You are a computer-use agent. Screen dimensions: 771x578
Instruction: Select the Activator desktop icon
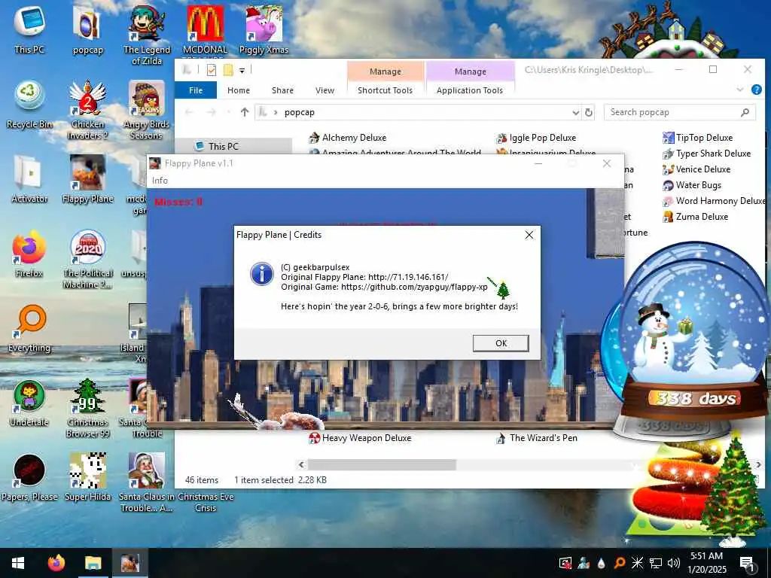[x=29, y=179]
